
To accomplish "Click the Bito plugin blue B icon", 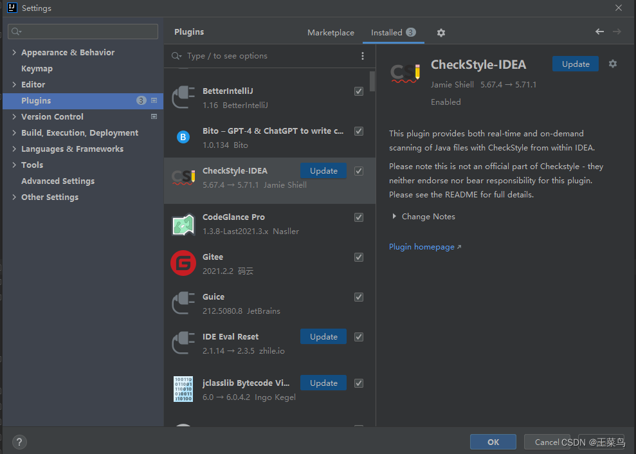I will [x=183, y=137].
